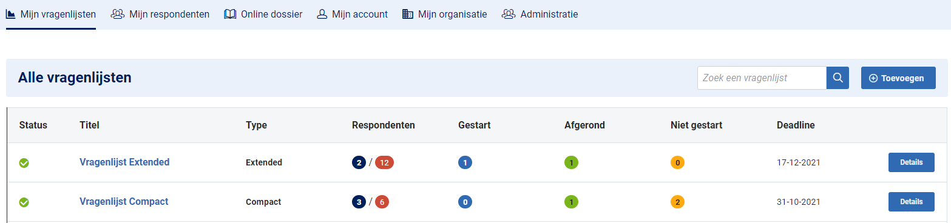Open Details for Vragenlijst Compact

pyautogui.click(x=912, y=202)
